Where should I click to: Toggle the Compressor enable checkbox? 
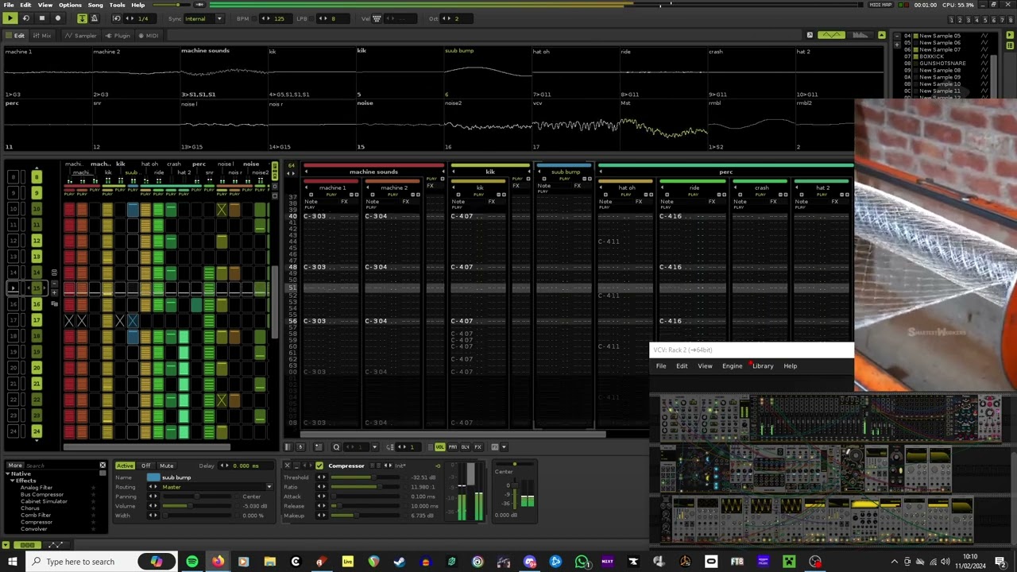[x=319, y=466]
